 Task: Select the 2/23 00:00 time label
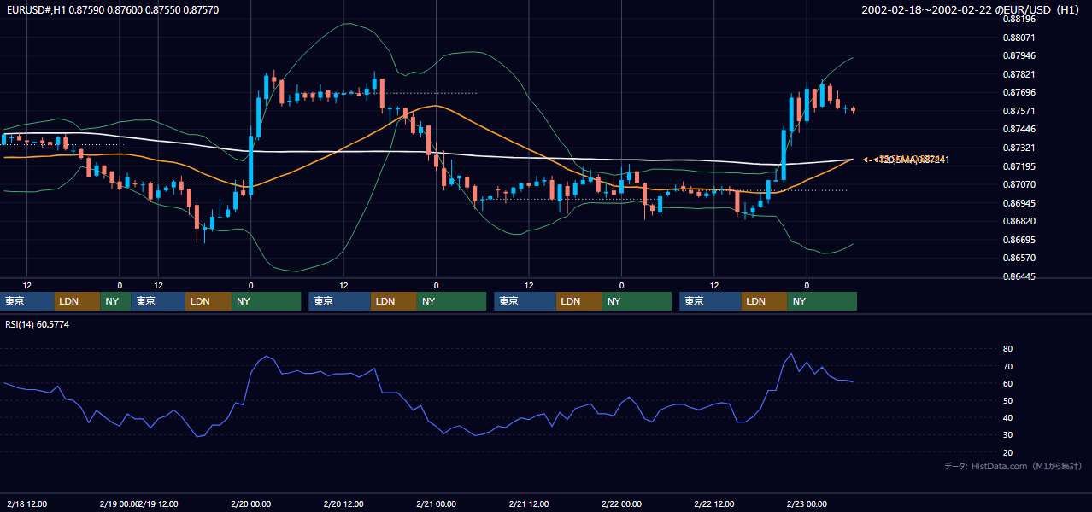pyautogui.click(x=807, y=504)
